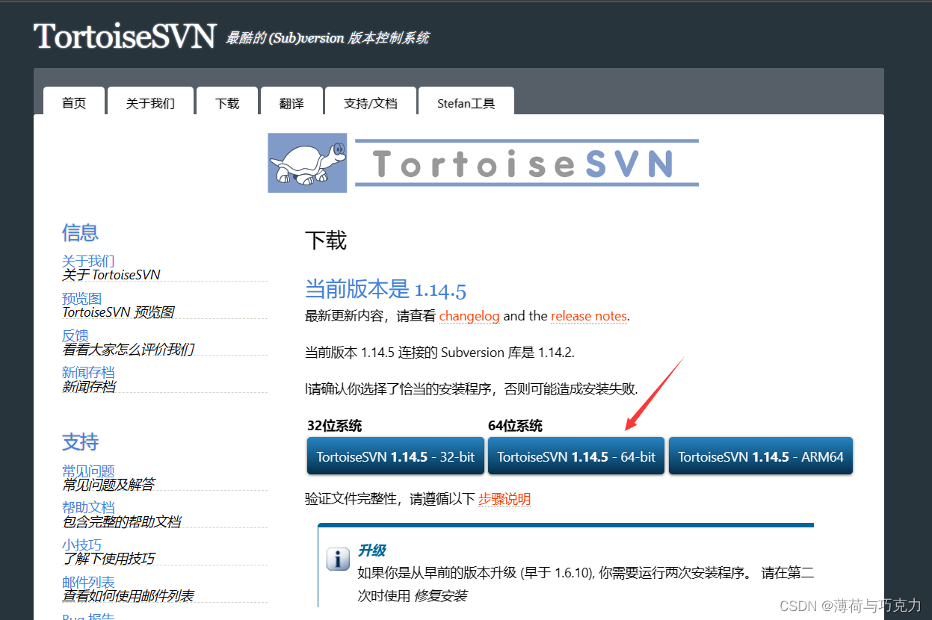Open the 关于我们 tab
Screen dimensions: 932x620
(x=150, y=102)
